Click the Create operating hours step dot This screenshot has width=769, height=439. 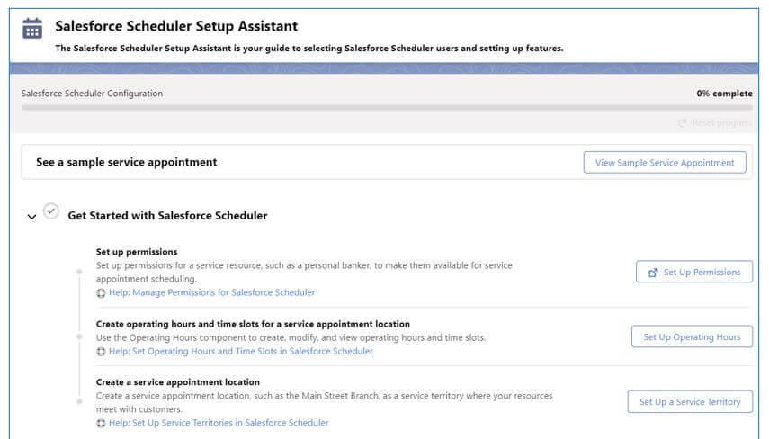pos(79,336)
